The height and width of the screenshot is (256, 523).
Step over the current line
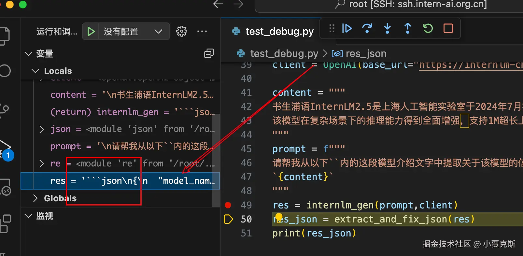tap(367, 28)
